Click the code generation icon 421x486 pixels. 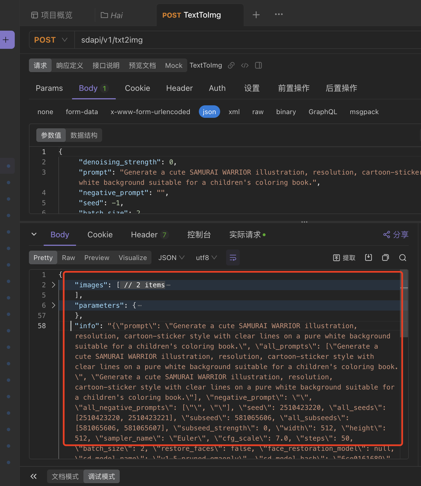(x=245, y=66)
